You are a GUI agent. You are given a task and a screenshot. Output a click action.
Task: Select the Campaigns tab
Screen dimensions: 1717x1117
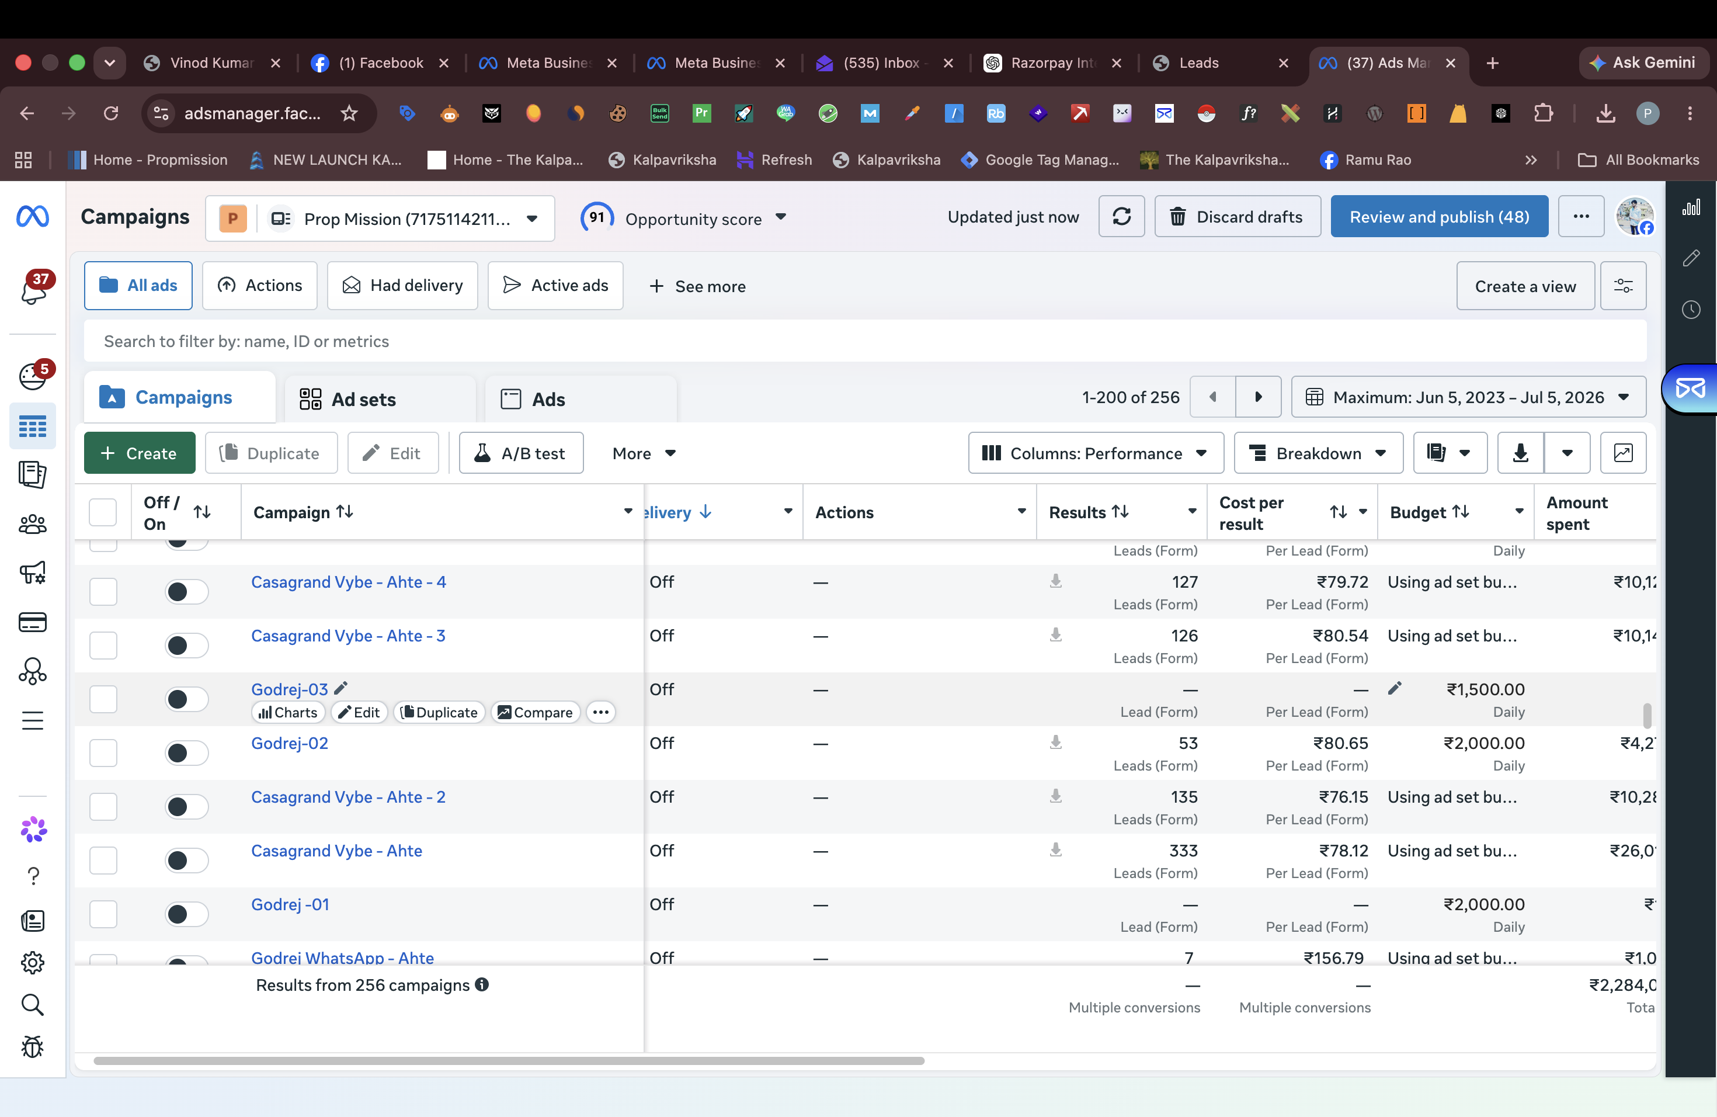pos(180,398)
